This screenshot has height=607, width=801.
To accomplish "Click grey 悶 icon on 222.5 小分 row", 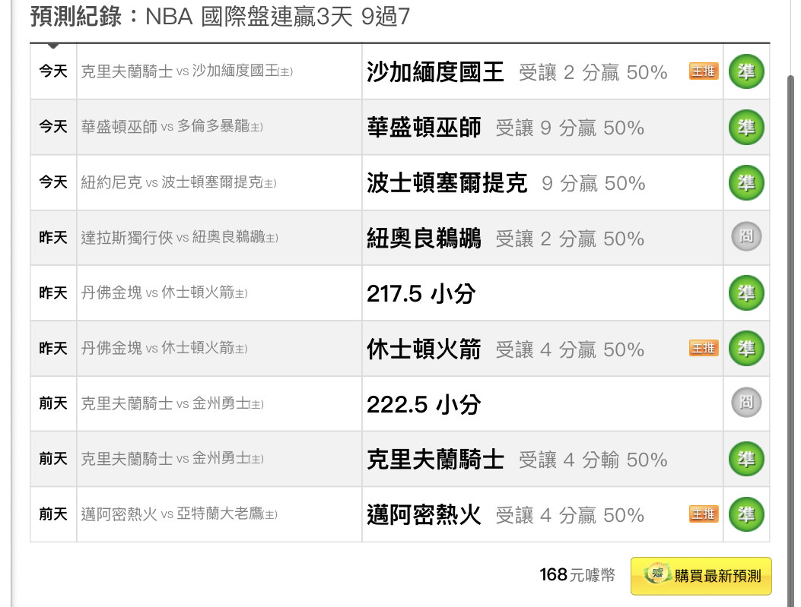I will coord(746,403).
